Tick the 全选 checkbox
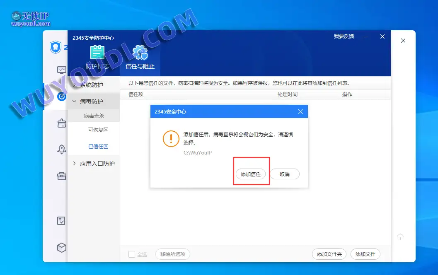 click(132, 254)
